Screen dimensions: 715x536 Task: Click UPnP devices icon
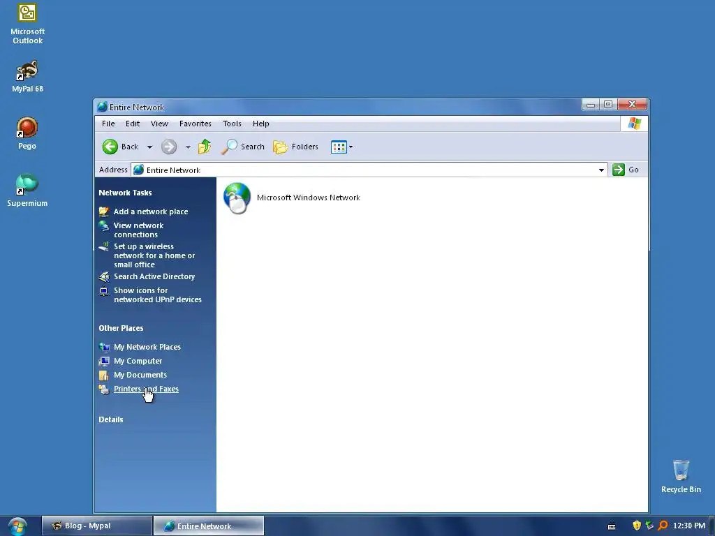[104, 291]
